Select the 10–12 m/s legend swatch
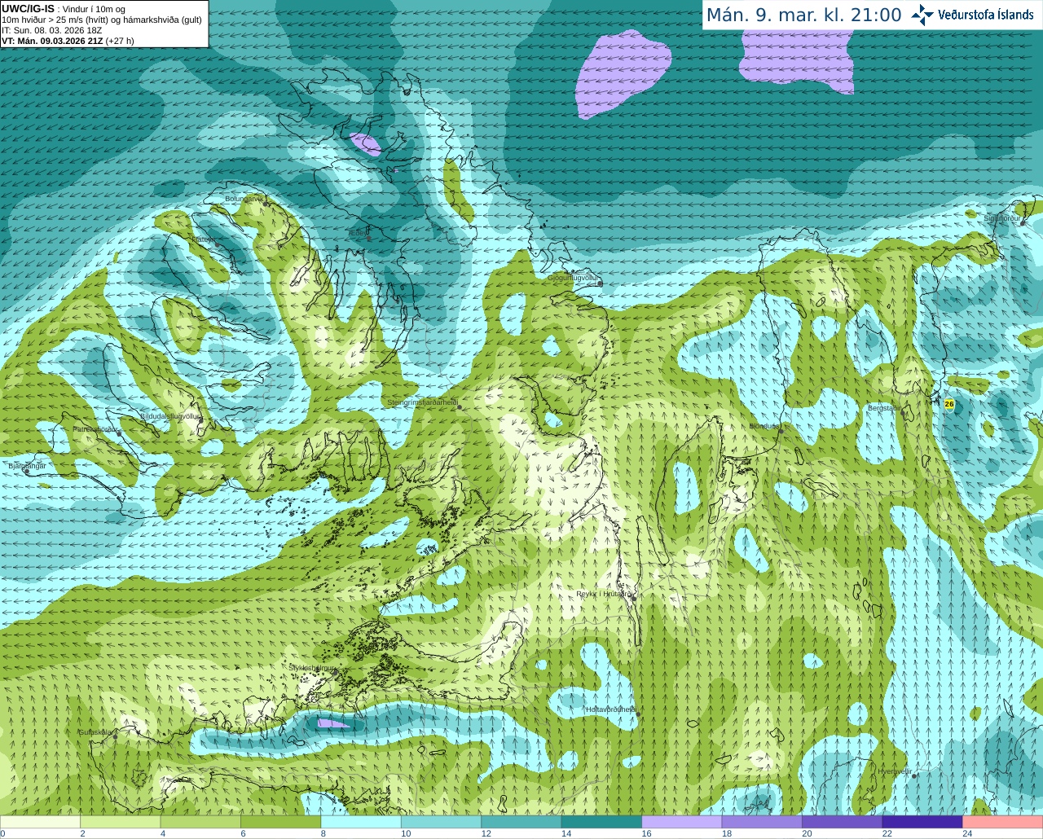1043x839 pixels. (x=441, y=822)
